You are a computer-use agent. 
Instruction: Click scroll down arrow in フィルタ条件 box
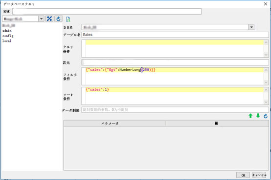[x=266, y=82]
